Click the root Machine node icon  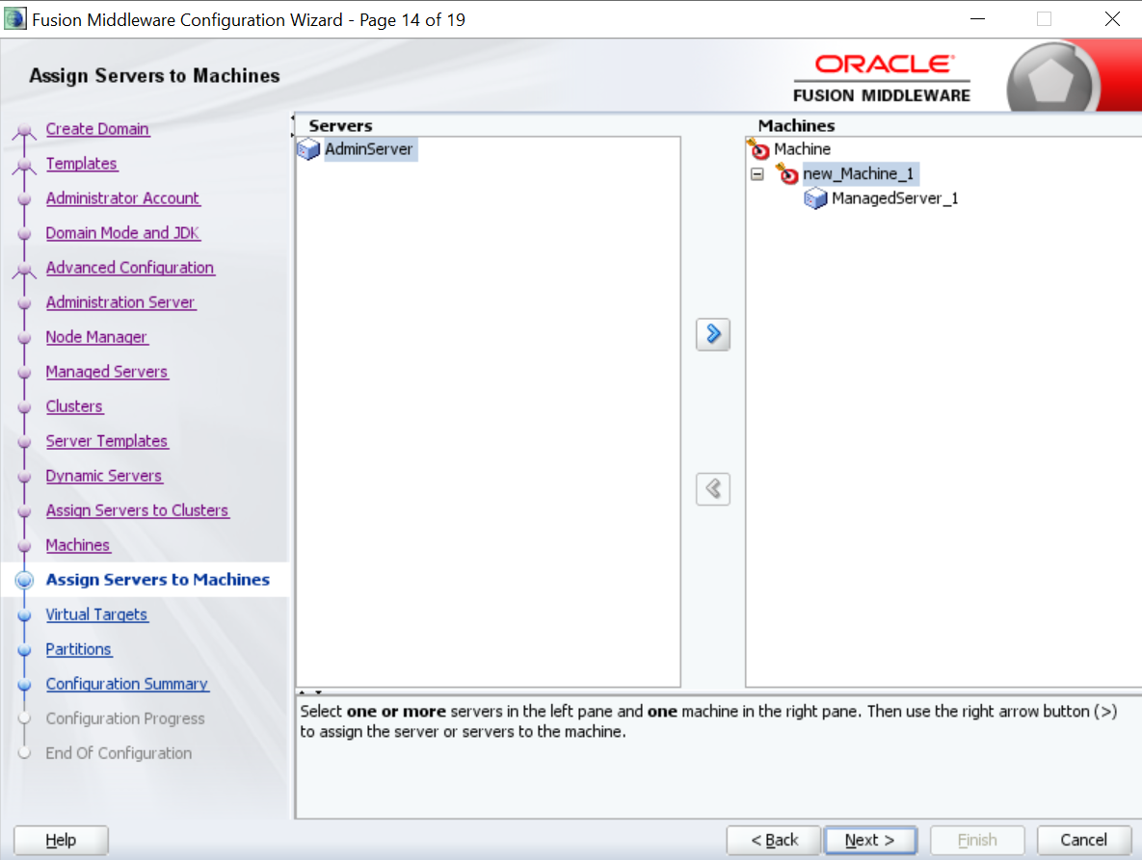point(758,149)
